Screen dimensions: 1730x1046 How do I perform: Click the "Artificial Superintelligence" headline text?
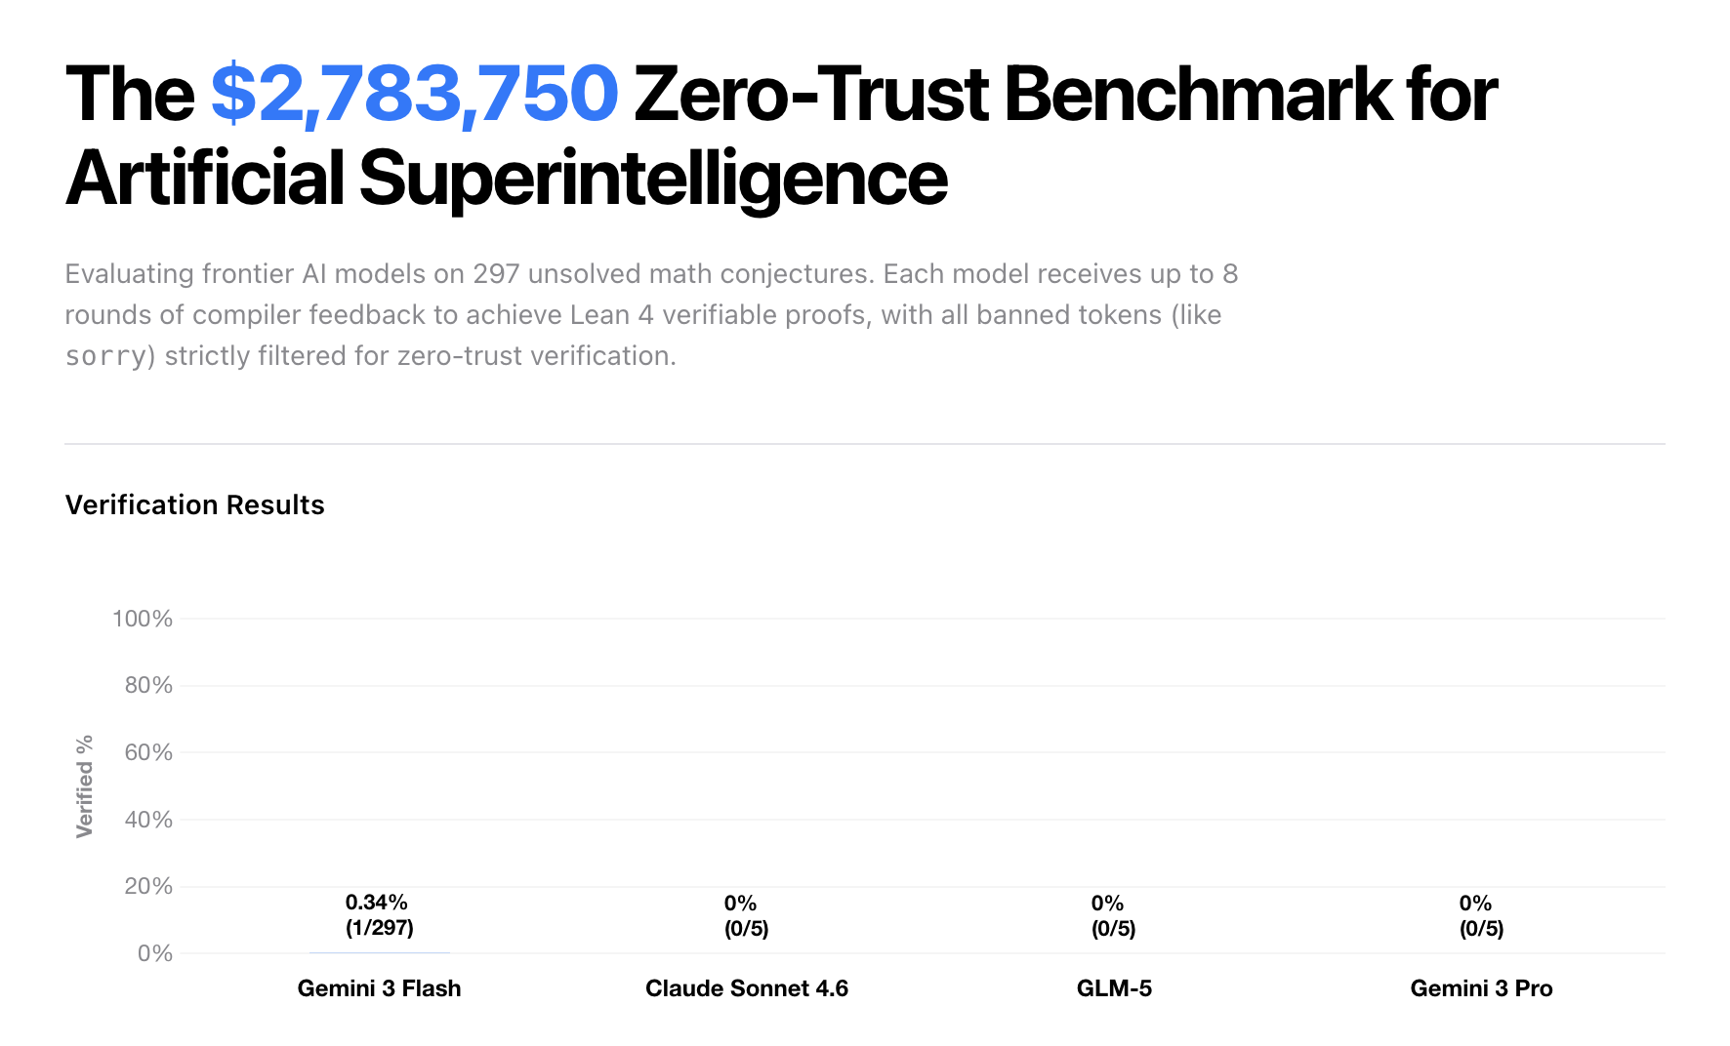point(506,179)
